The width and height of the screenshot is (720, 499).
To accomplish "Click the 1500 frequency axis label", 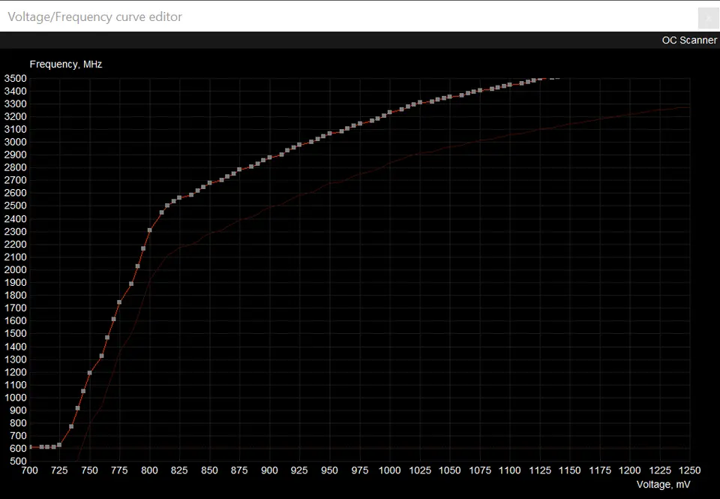I will (x=15, y=334).
